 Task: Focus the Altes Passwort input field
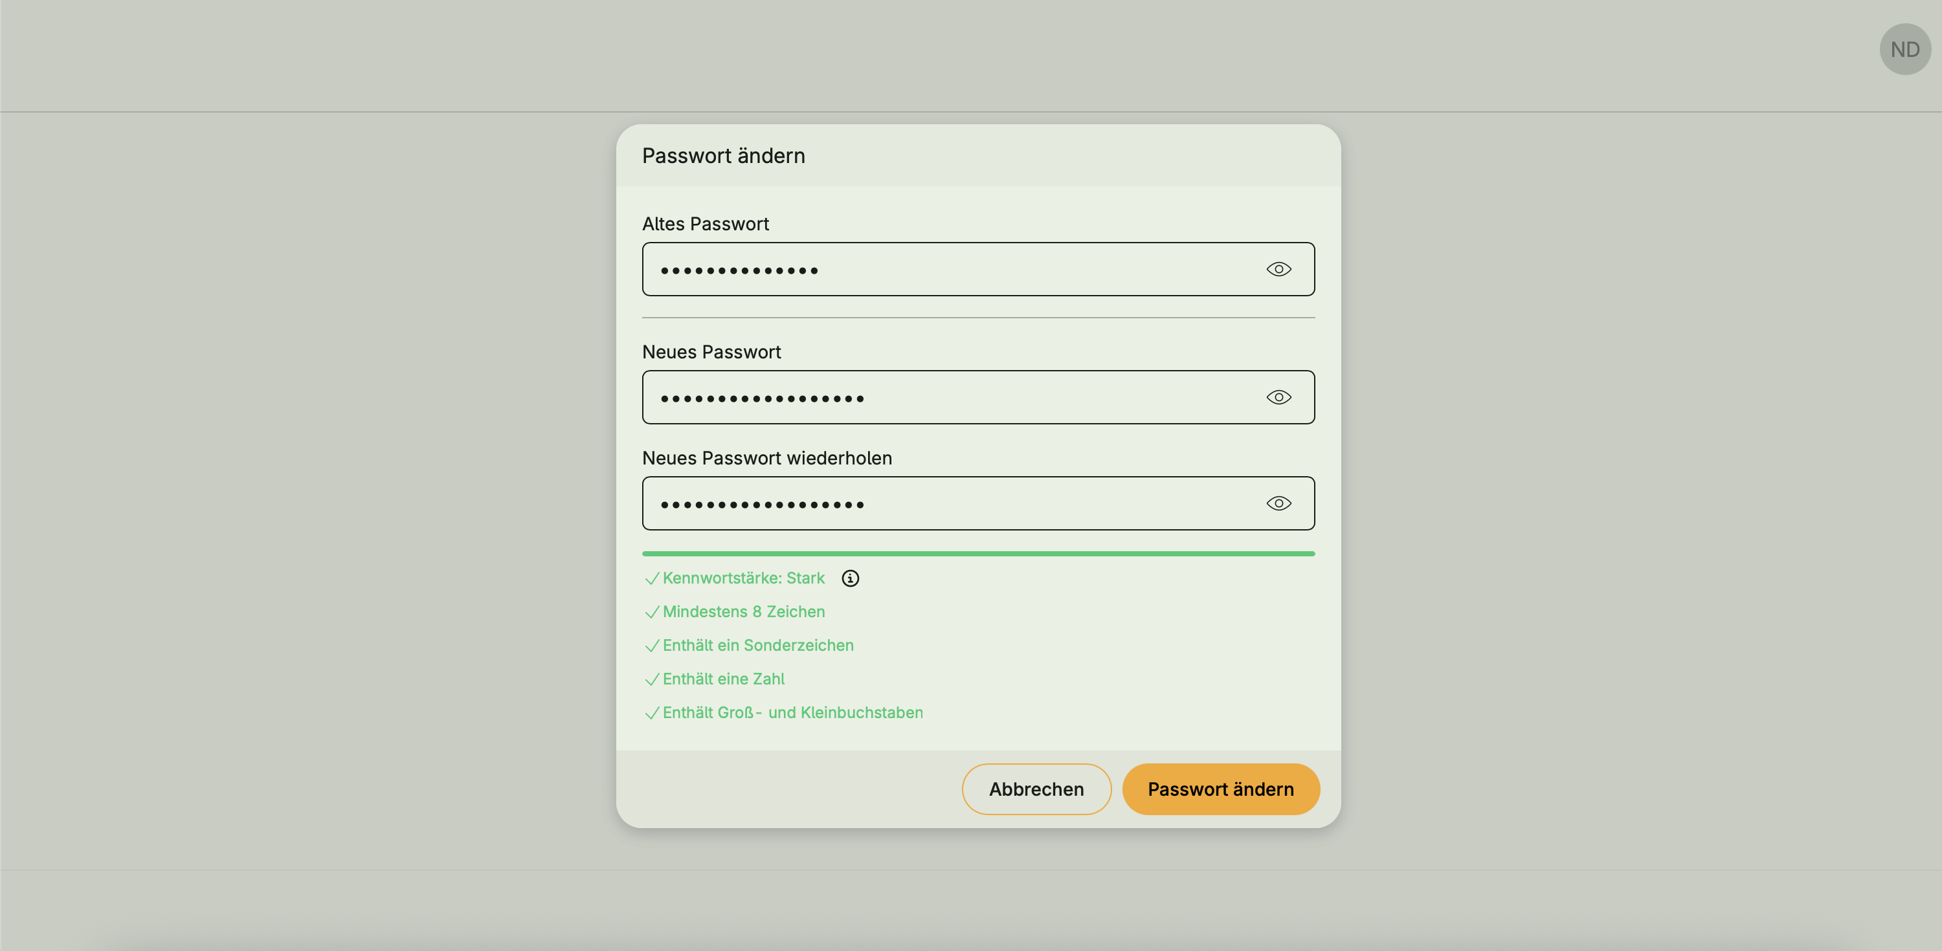point(950,269)
